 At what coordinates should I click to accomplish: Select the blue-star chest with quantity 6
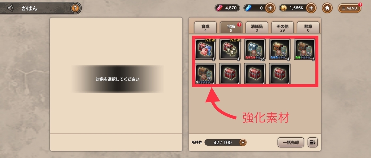[x=280, y=49]
